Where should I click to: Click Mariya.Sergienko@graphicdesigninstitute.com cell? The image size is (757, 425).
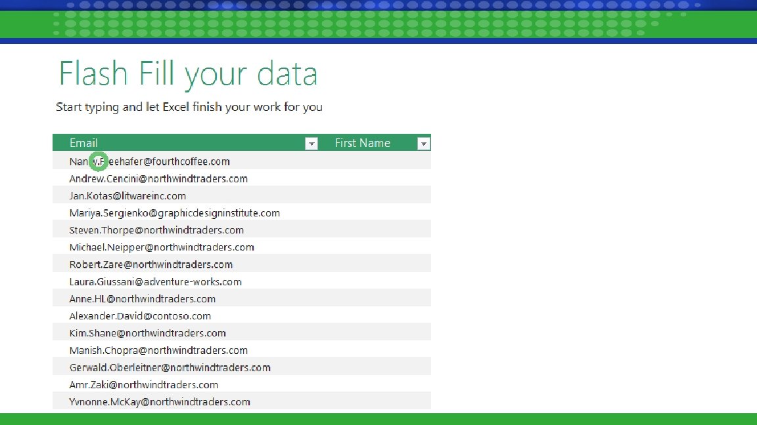186,212
